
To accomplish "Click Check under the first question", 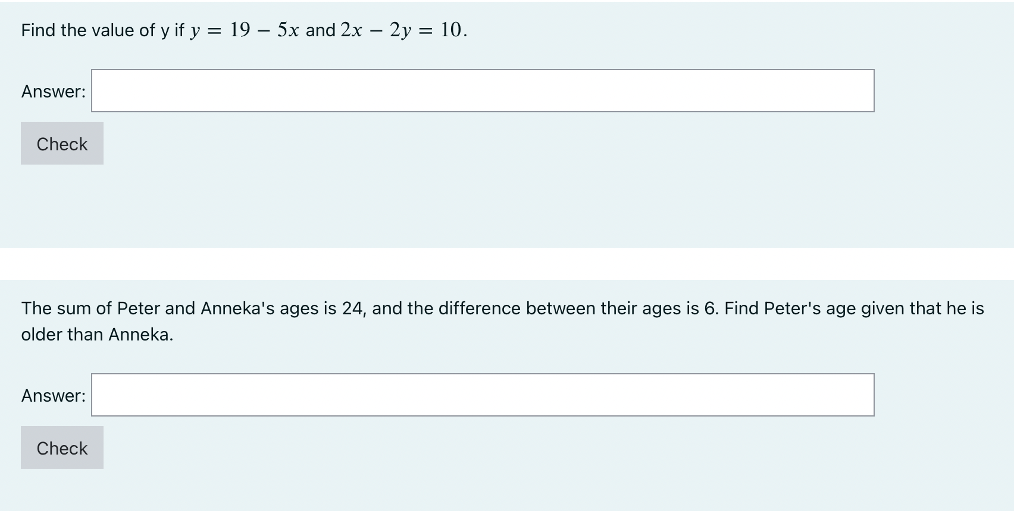I will (61, 143).
